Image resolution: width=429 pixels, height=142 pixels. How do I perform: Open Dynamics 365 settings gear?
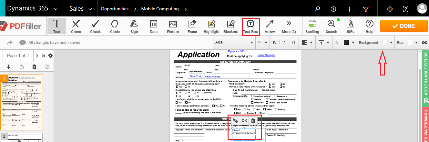pos(390,9)
